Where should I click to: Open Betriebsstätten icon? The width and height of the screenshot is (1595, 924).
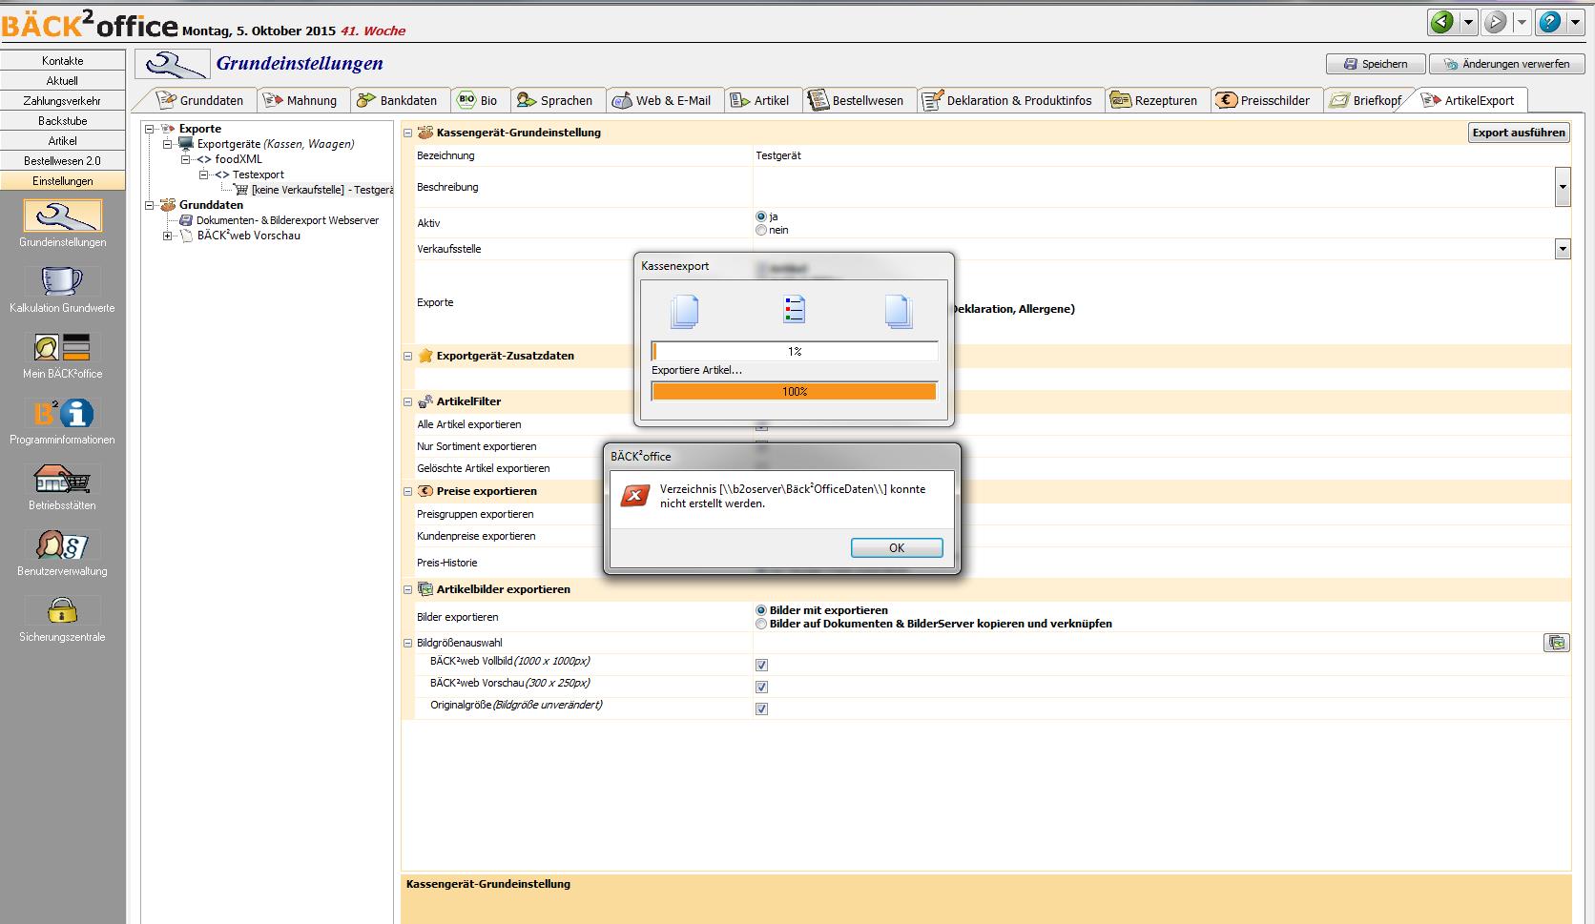pyautogui.click(x=62, y=480)
